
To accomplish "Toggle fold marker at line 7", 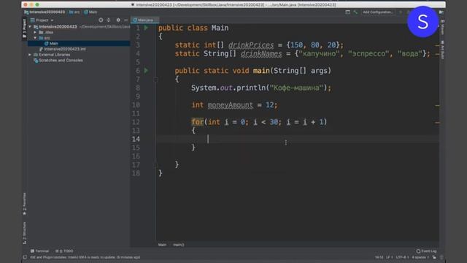I will point(155,80).
